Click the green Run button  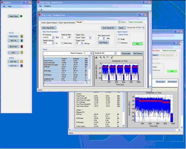click(137, 44)
